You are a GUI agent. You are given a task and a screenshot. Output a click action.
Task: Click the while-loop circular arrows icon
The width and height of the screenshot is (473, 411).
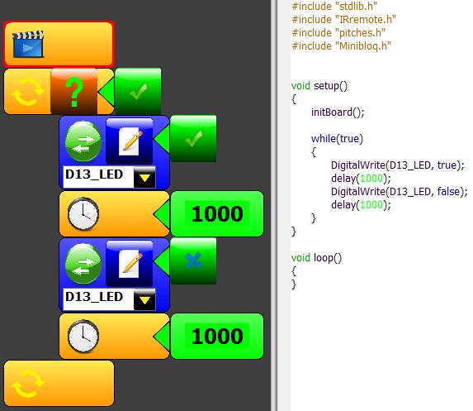click(x=27, y=92)
